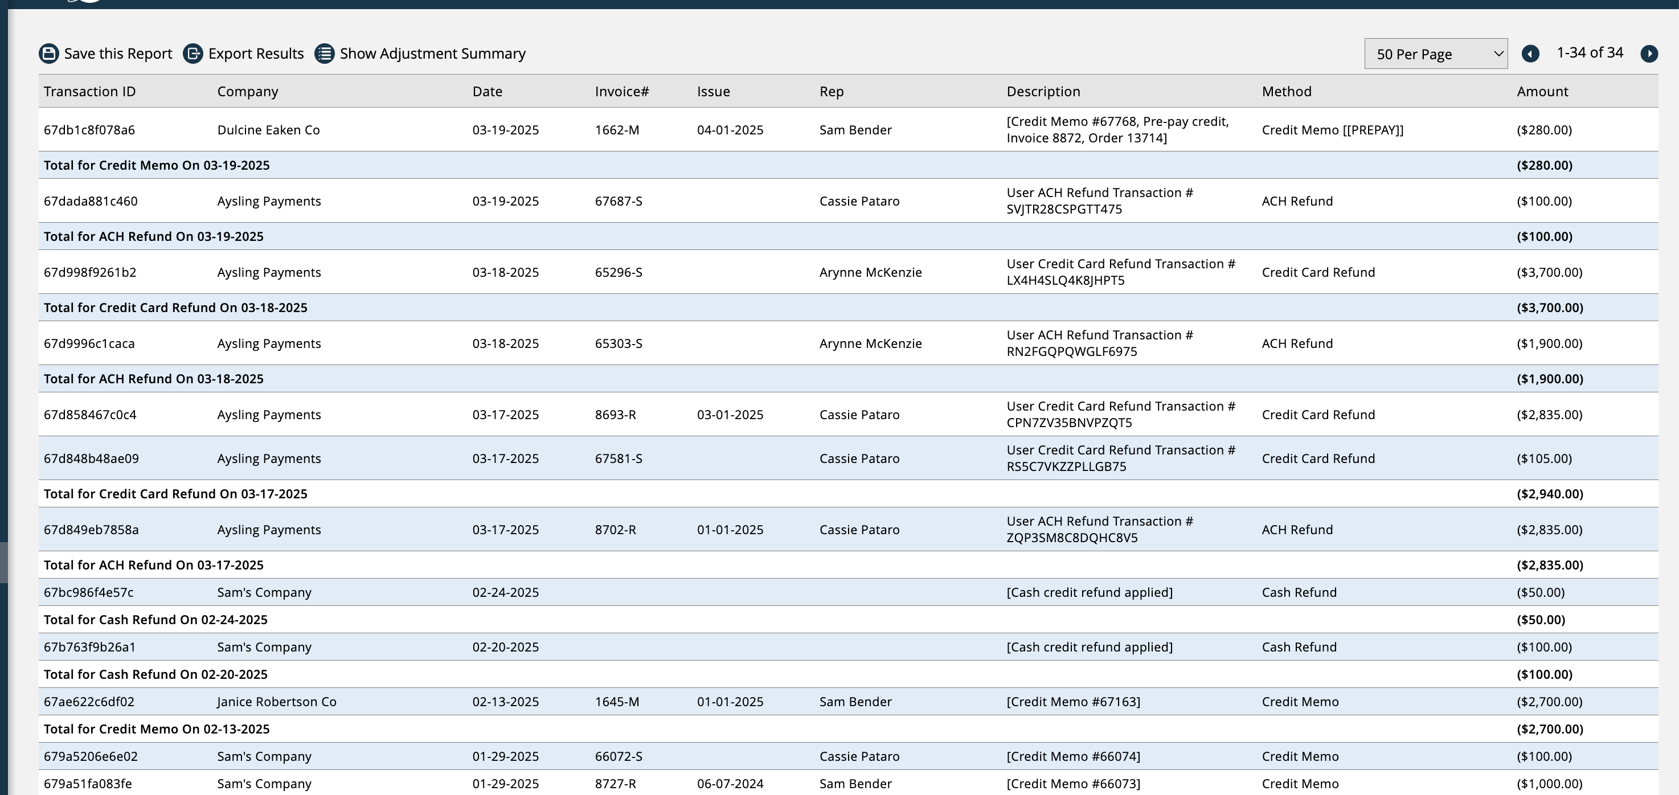The width and height of the screenshot is (1679, 795).
Task: Click Total for ACH Refund On 03-18-2025
Action: [154, 378]
